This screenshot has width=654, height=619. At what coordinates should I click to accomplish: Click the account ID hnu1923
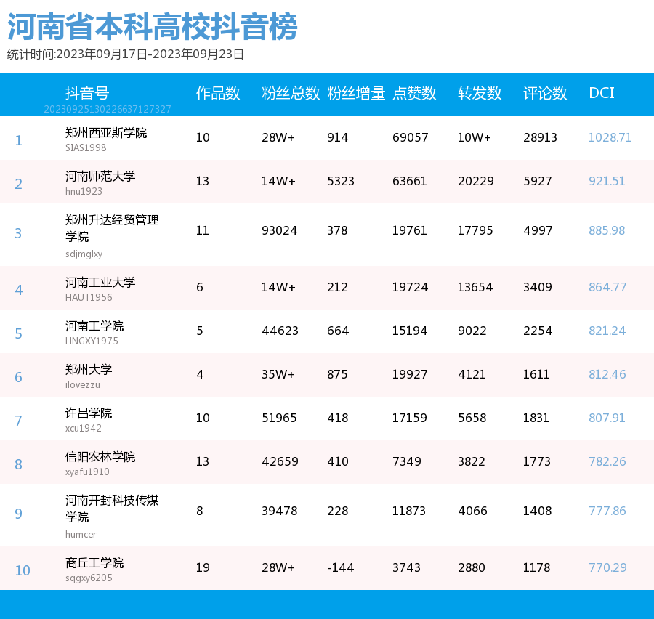tap(84, 191)
